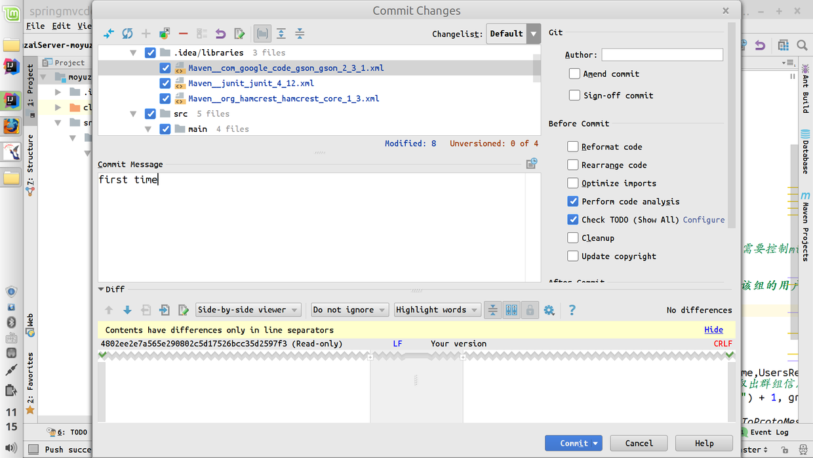The width and height of the screenshot is (813, 458).
Task: Collapse the .idea/libraries tree node
Action: pos(133,52)
